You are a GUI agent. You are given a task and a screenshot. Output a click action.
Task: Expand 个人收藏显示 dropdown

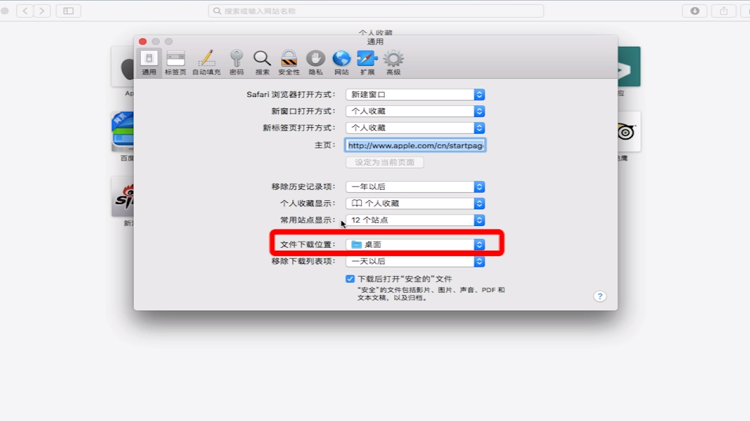[415, 203]
